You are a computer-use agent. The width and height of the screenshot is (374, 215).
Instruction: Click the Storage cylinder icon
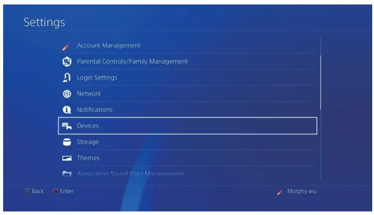pos(67,142)
